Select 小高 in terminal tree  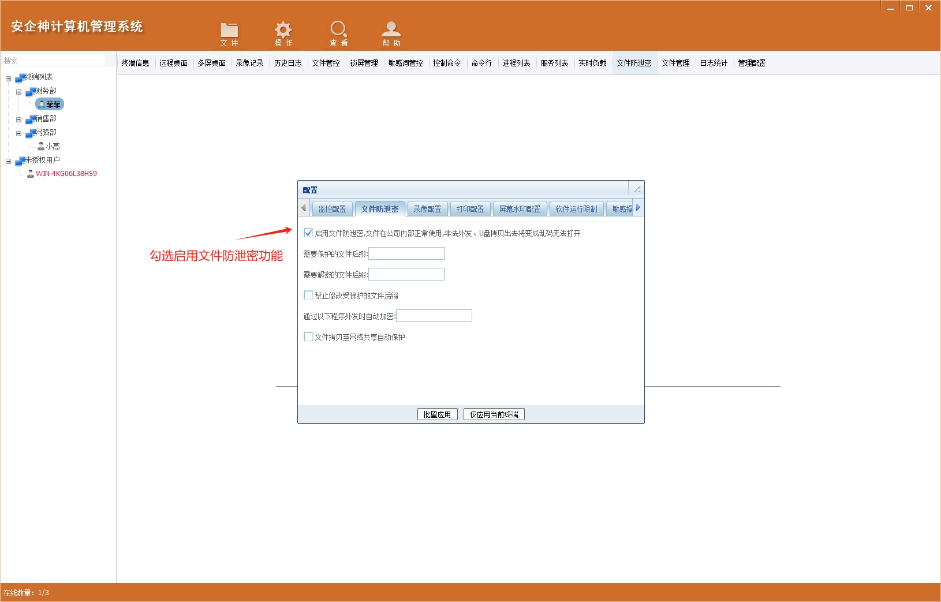click(x=53, y=146)
